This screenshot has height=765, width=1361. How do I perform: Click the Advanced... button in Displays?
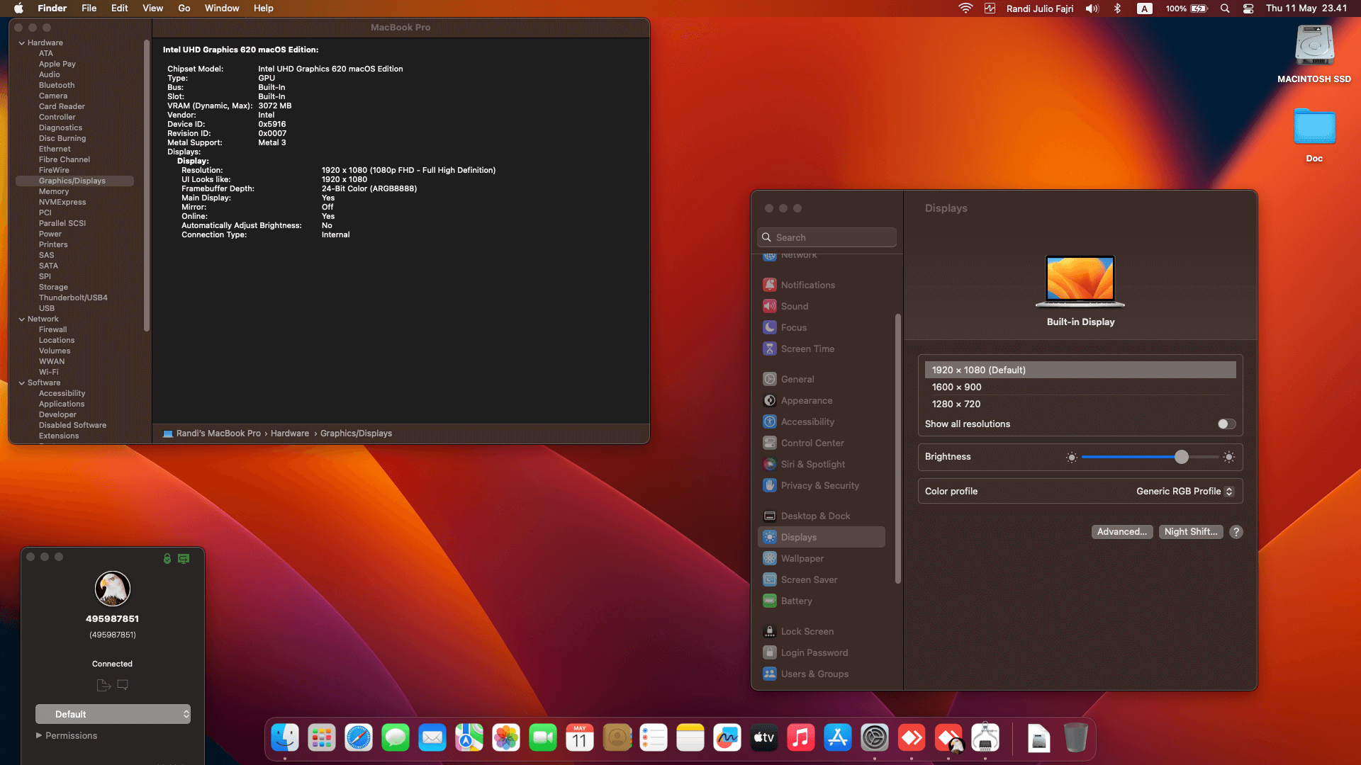pyautogui.click(x=1121, y=532)
